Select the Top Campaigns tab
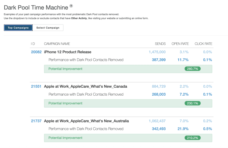Viewport: 228px width, 148px height. pyautogui.click(x=18, y=28)
